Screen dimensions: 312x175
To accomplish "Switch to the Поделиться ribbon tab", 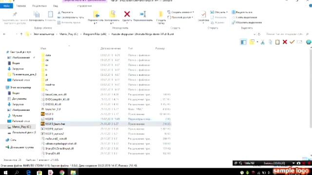I will [39, 6].
